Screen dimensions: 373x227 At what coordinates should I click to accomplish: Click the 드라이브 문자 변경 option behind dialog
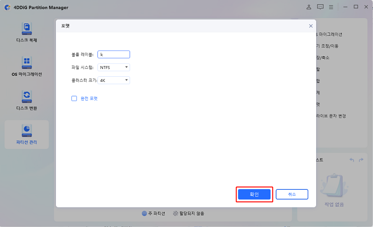331,116
